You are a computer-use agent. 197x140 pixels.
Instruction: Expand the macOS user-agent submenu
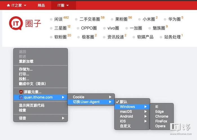click(132, 111)
